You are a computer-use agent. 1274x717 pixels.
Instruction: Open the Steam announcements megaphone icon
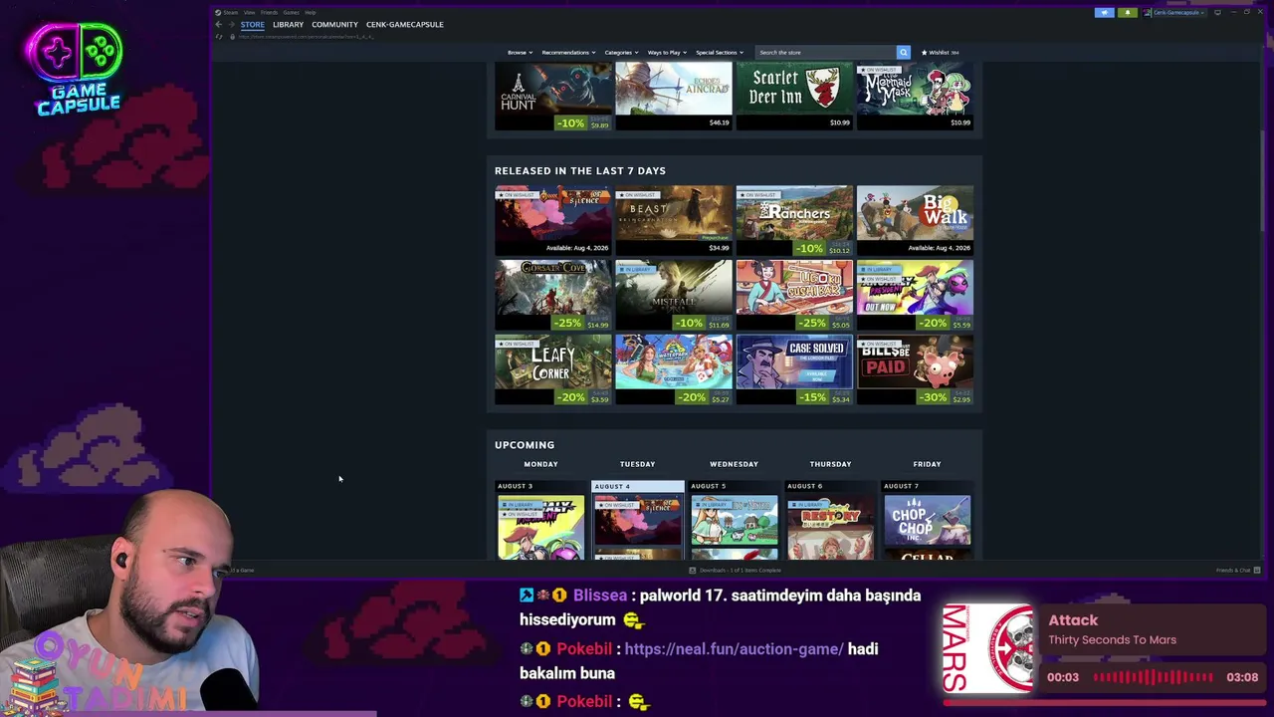tap(1104, 12)
